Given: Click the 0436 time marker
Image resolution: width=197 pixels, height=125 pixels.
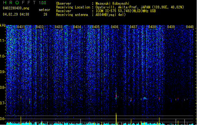Looking at the screenshot, I should [x=115, y=27].
